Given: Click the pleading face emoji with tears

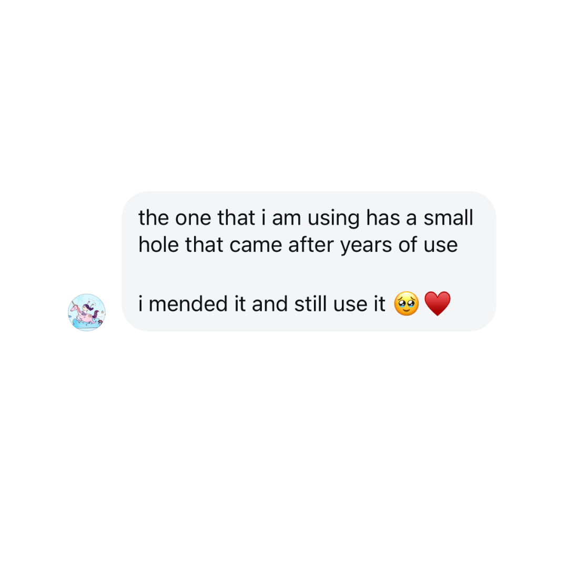Looking at the screenshot, I should coord(406,303).
